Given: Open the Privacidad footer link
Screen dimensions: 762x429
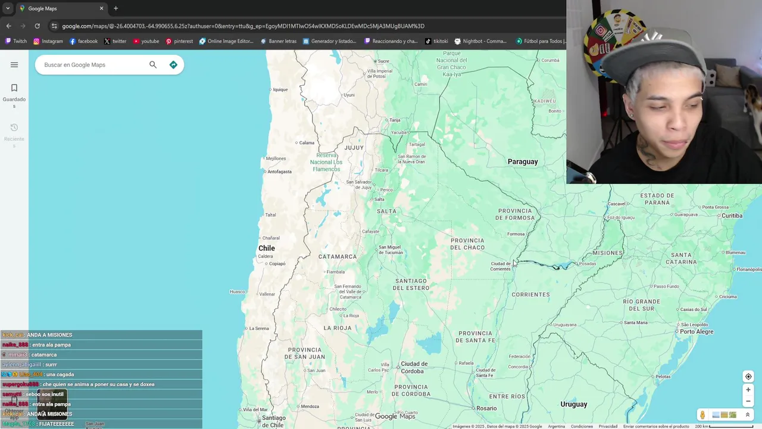Looking at the screenshot, I should 608,426.
